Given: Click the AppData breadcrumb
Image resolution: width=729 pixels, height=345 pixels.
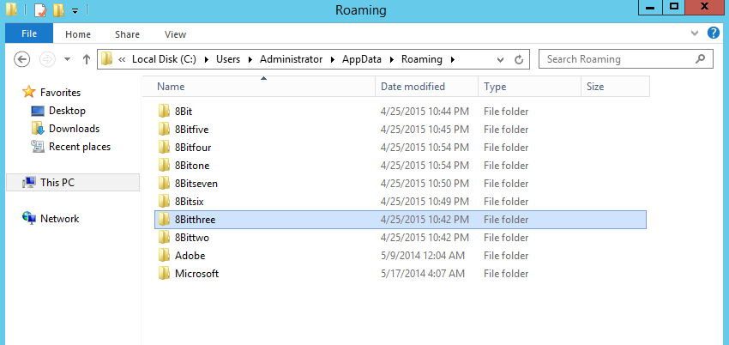Looking at the screenshot, I should click(x=362, y=59).
